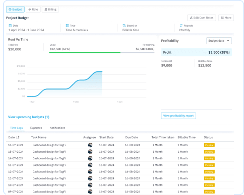
Task: Click Pending badge in 12-07-2024 row
Action: pos(209,172)
